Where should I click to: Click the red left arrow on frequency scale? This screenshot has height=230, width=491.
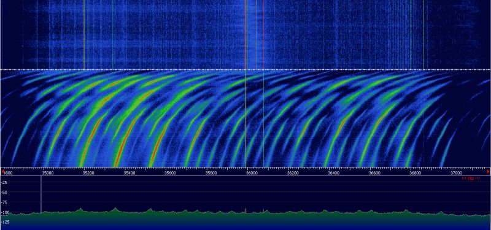click(x=3, y=172)
